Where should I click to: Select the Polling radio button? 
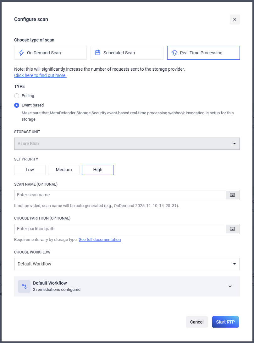[17, 96]
